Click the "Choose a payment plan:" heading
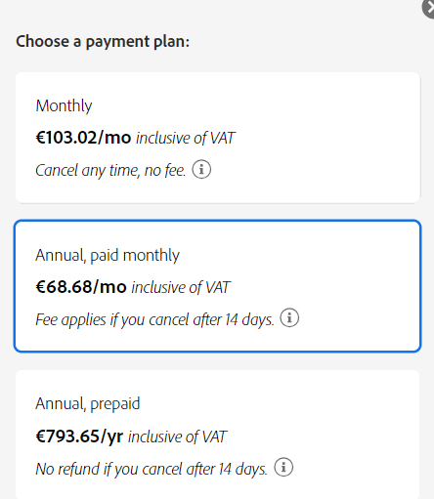434x499 pixels. coord(103,42)
